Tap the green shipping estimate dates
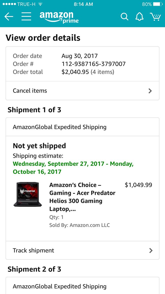 click(73, 168)
